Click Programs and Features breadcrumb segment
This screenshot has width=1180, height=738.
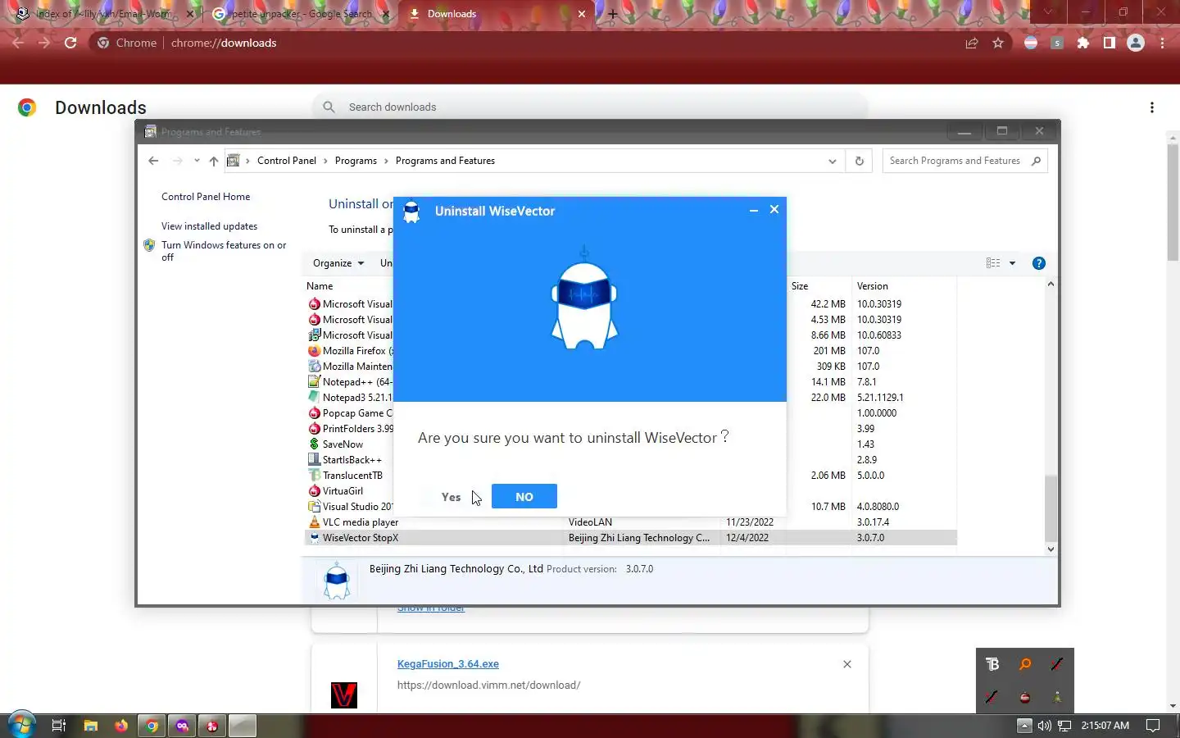pos(445,161)
